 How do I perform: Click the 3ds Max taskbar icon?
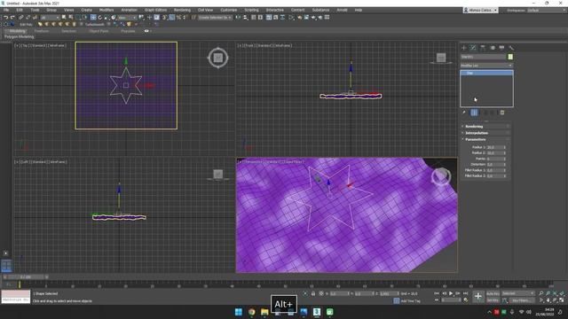[317, 312]
